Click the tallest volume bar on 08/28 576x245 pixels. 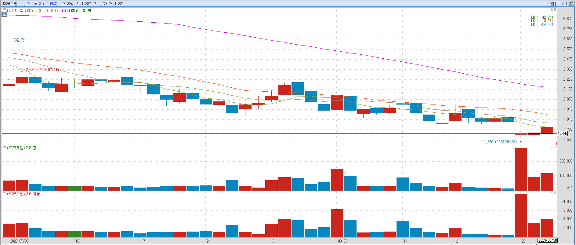pos(521,169)
